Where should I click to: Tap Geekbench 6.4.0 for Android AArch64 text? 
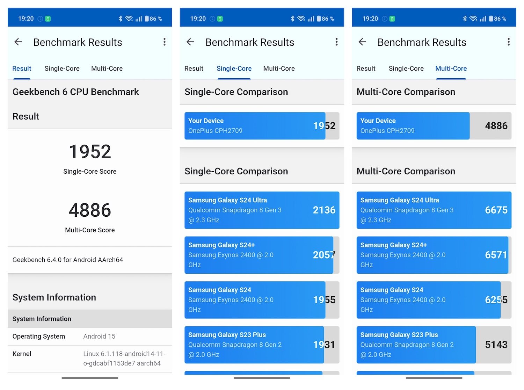tap(68, 260)
